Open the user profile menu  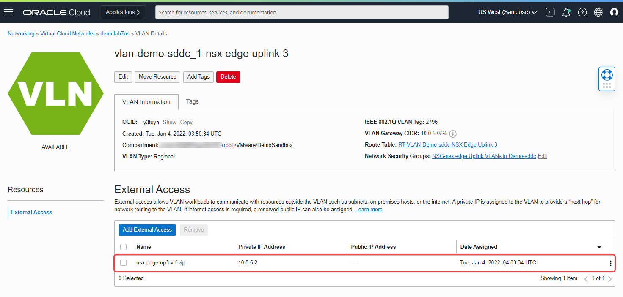(x=614, y=12)
